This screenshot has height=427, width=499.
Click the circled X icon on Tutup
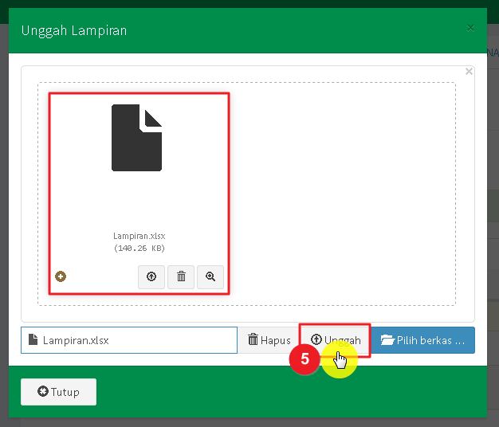click(42, 392)
